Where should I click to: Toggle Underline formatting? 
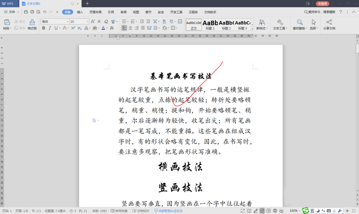tap(56, 28)
